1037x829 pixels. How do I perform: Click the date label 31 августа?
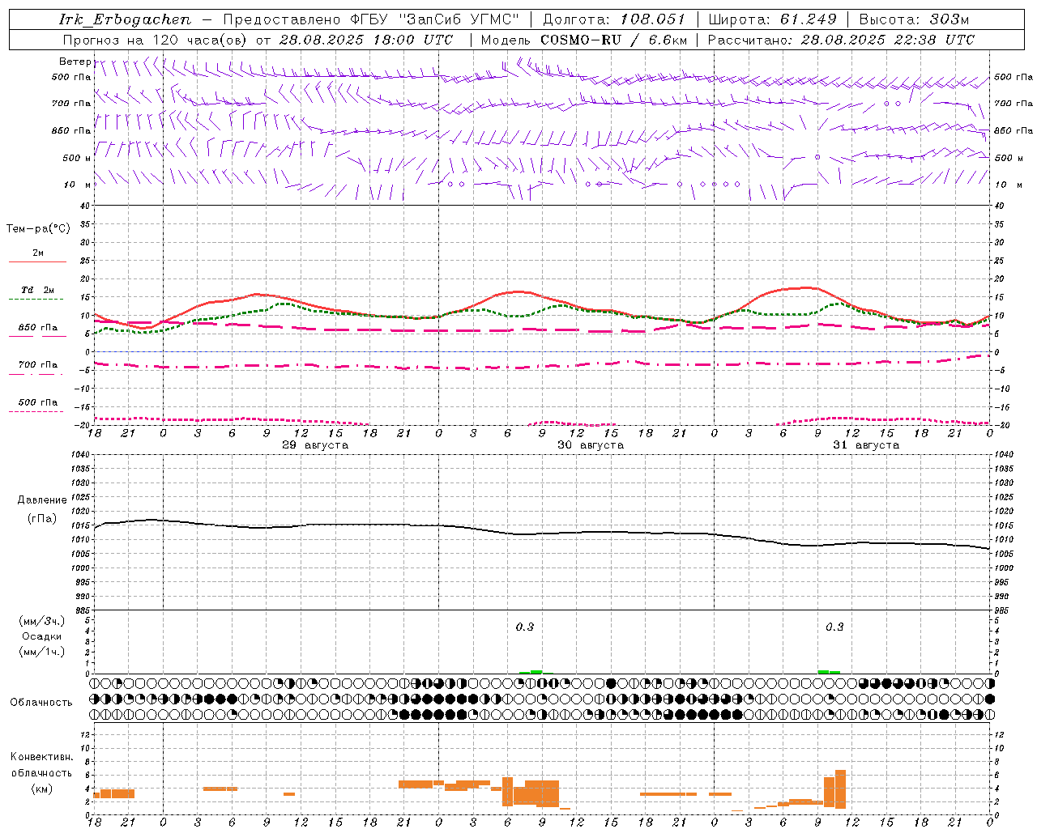click(866, 445)
